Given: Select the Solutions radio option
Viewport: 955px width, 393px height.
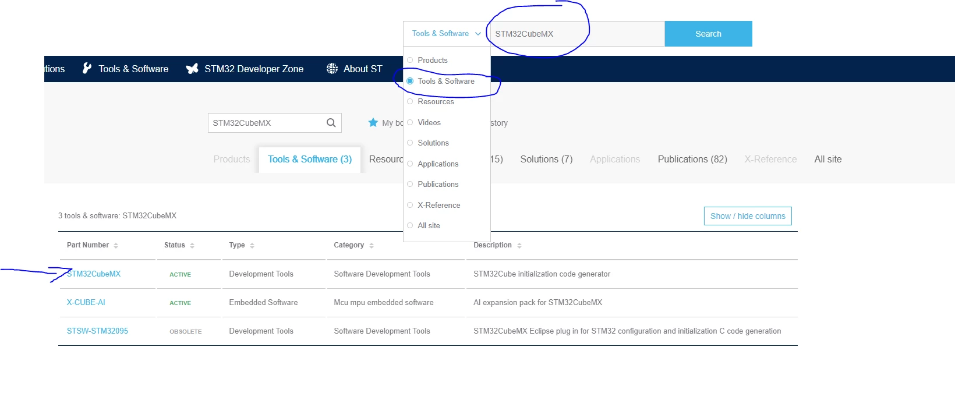Looking at the screenshot, I should click(410, 143).
